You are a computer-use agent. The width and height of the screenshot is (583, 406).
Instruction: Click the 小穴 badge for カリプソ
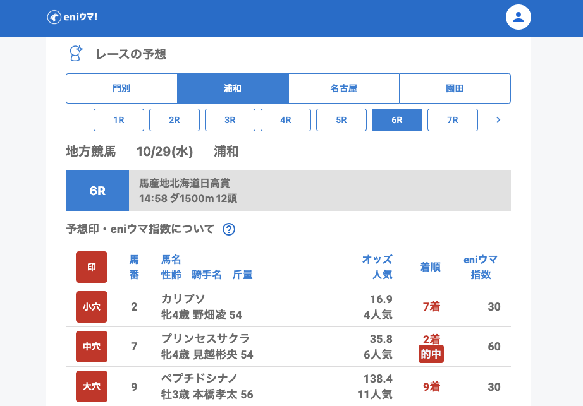pos(92,307)
